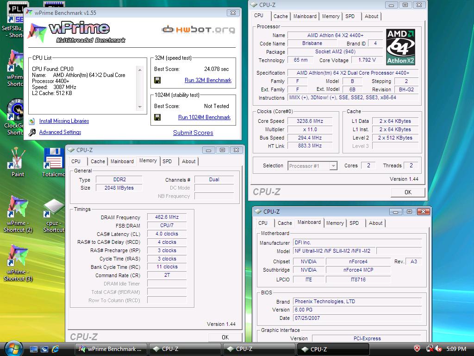Image resolution: width=474 pixels, height=356 pixels.
Task: Click the FSB:DRAM value CPU/7
Action: (x=167, y=225)
